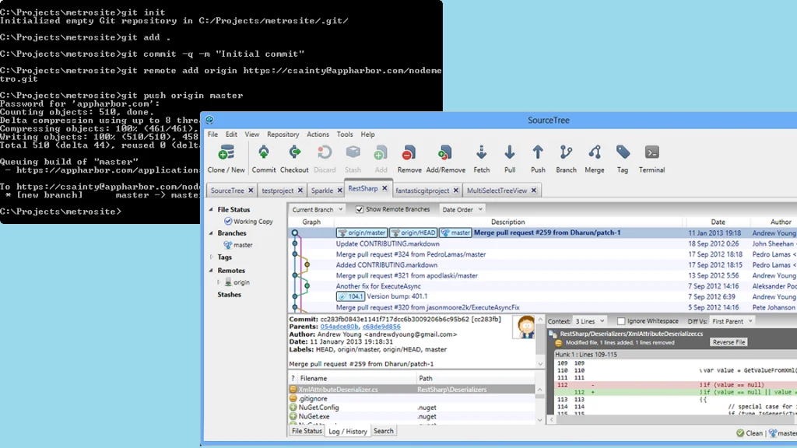
Task: Open the Help menu
Action: click(x=367, y=135)
